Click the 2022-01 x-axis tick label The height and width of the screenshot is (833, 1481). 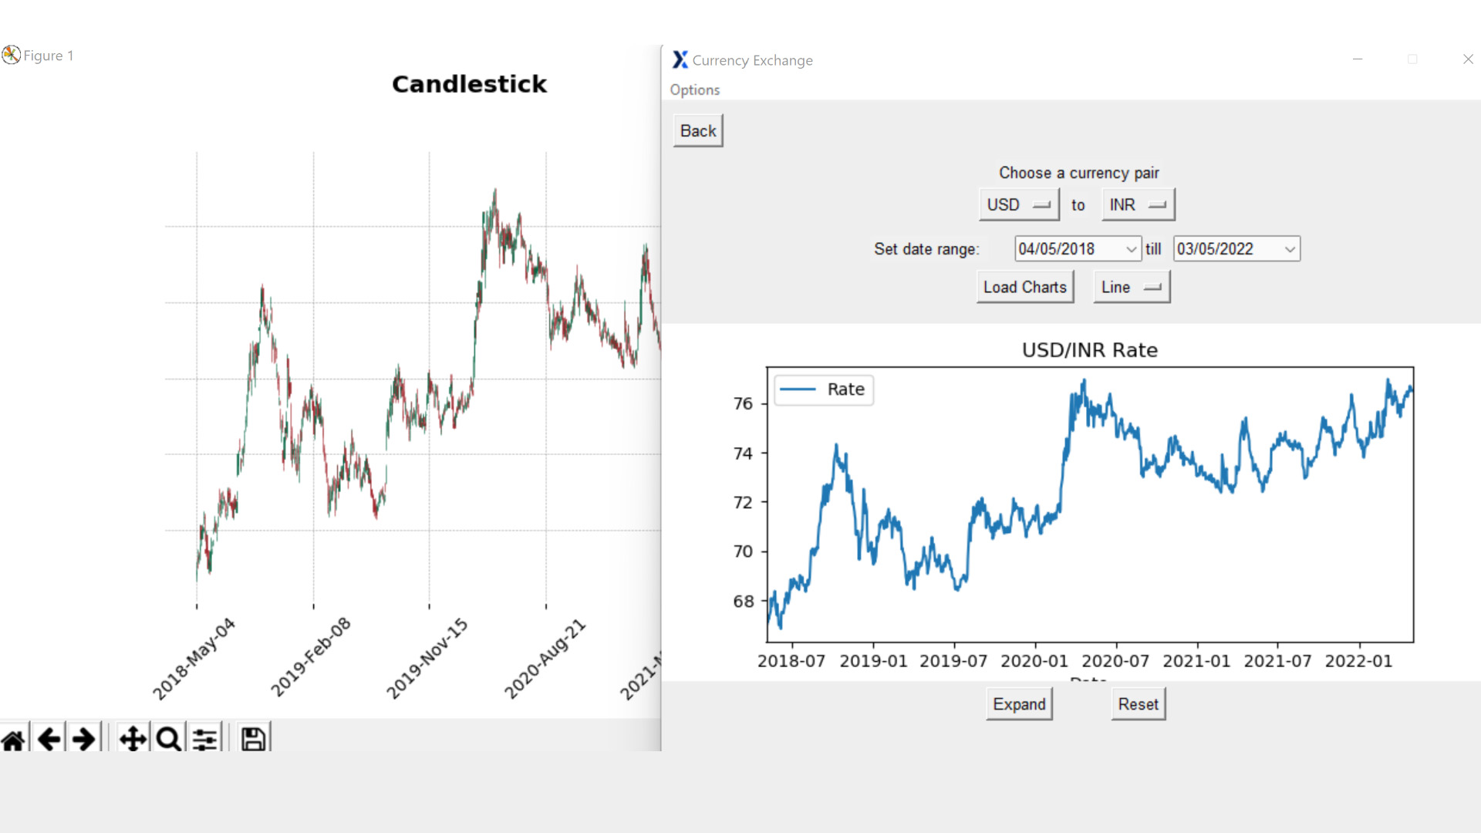(1358, 661)
